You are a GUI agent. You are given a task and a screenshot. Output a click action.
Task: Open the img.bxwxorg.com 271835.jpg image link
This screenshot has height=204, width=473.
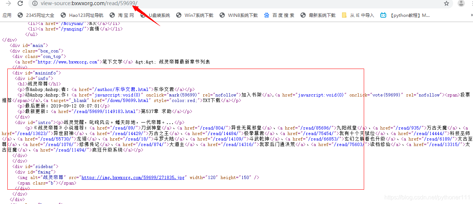[133, 178]
